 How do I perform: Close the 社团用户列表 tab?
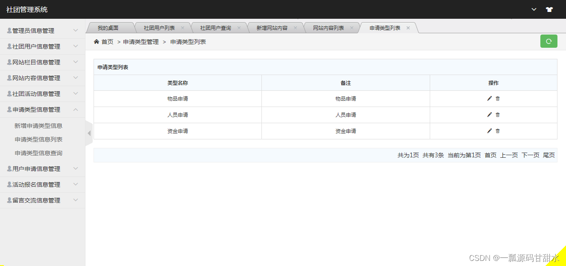182,28
